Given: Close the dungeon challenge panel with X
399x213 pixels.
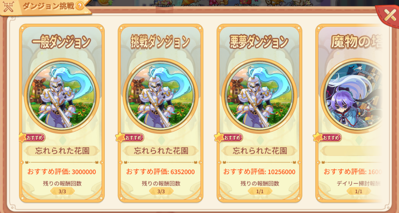Looking at the screenshot, I should (x=389, y=16).
